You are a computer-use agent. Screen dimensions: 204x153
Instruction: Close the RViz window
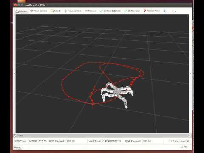click(15, 5)
